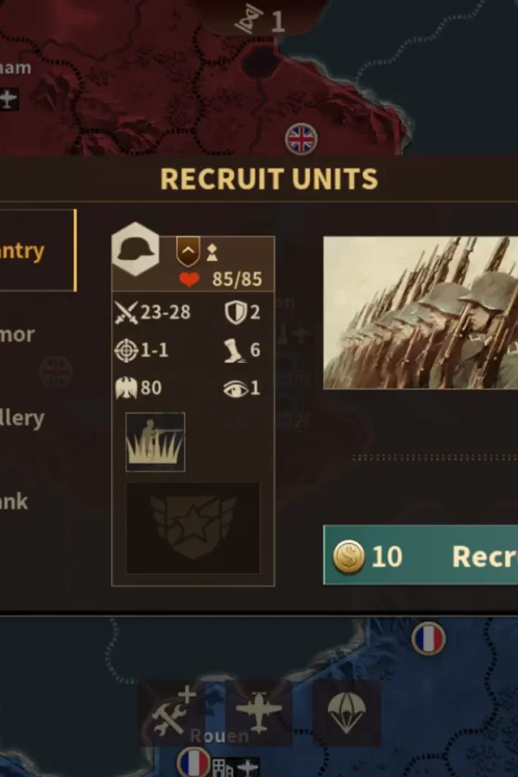Click the crossed swords attack icon

[126, 313]
